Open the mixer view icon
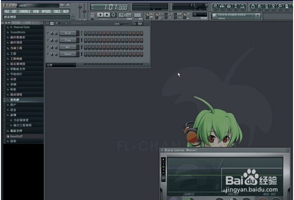Screen dimensions: 294x200 tap(242, 7)
